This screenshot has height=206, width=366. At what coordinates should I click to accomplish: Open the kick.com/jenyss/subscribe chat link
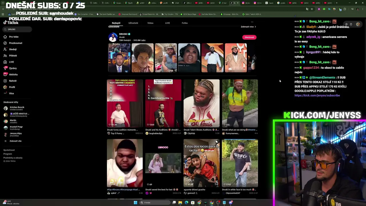coord(317,96)
